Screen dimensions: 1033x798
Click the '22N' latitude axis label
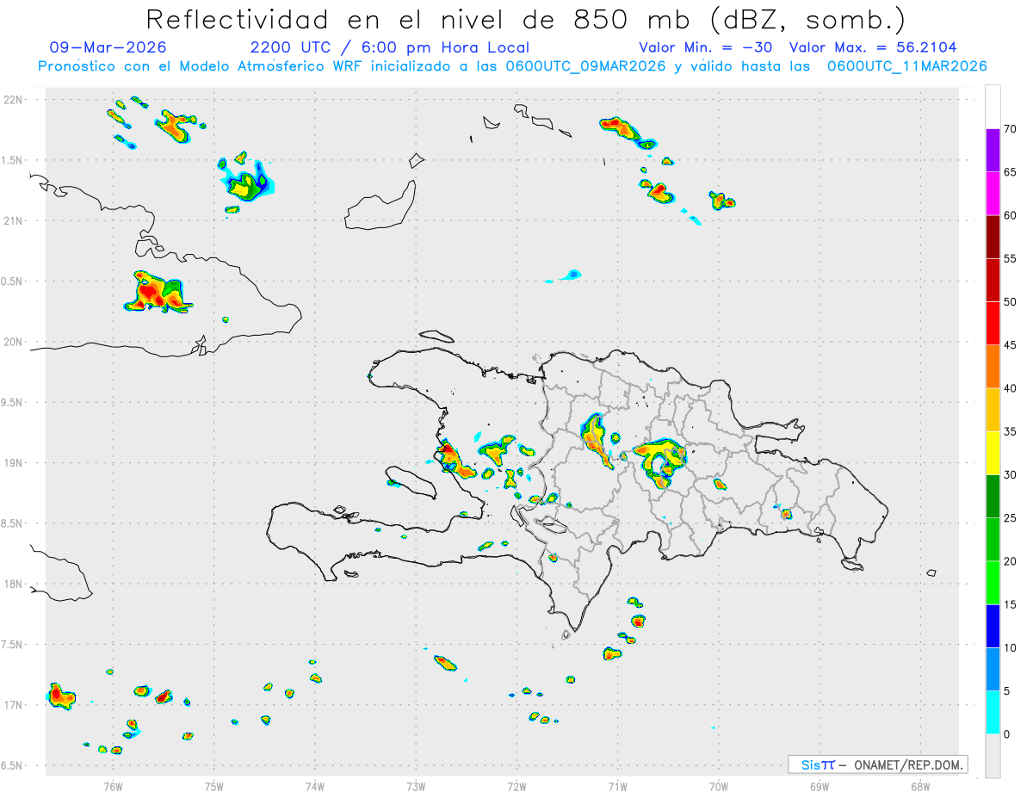14,99
